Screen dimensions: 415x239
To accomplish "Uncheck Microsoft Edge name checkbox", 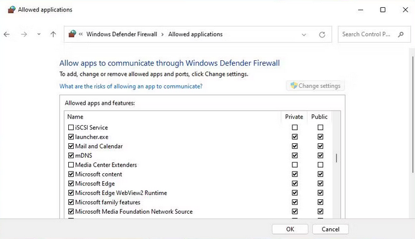I will (x=71, y=184).
